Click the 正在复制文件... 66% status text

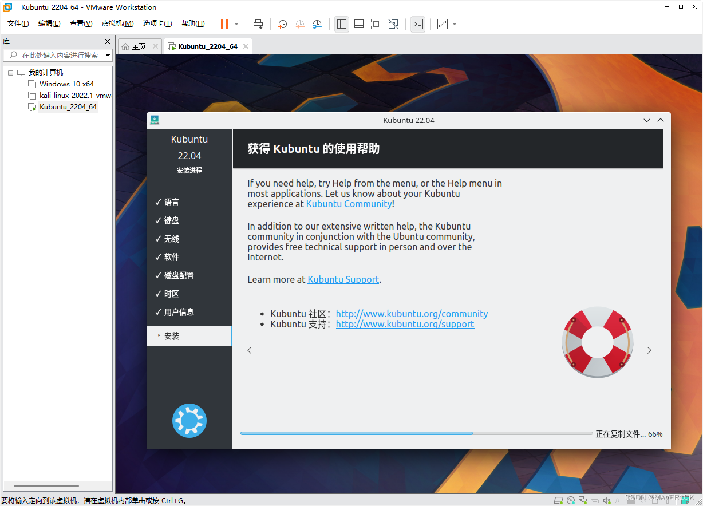pyautogui.click(x=629, y=434)
